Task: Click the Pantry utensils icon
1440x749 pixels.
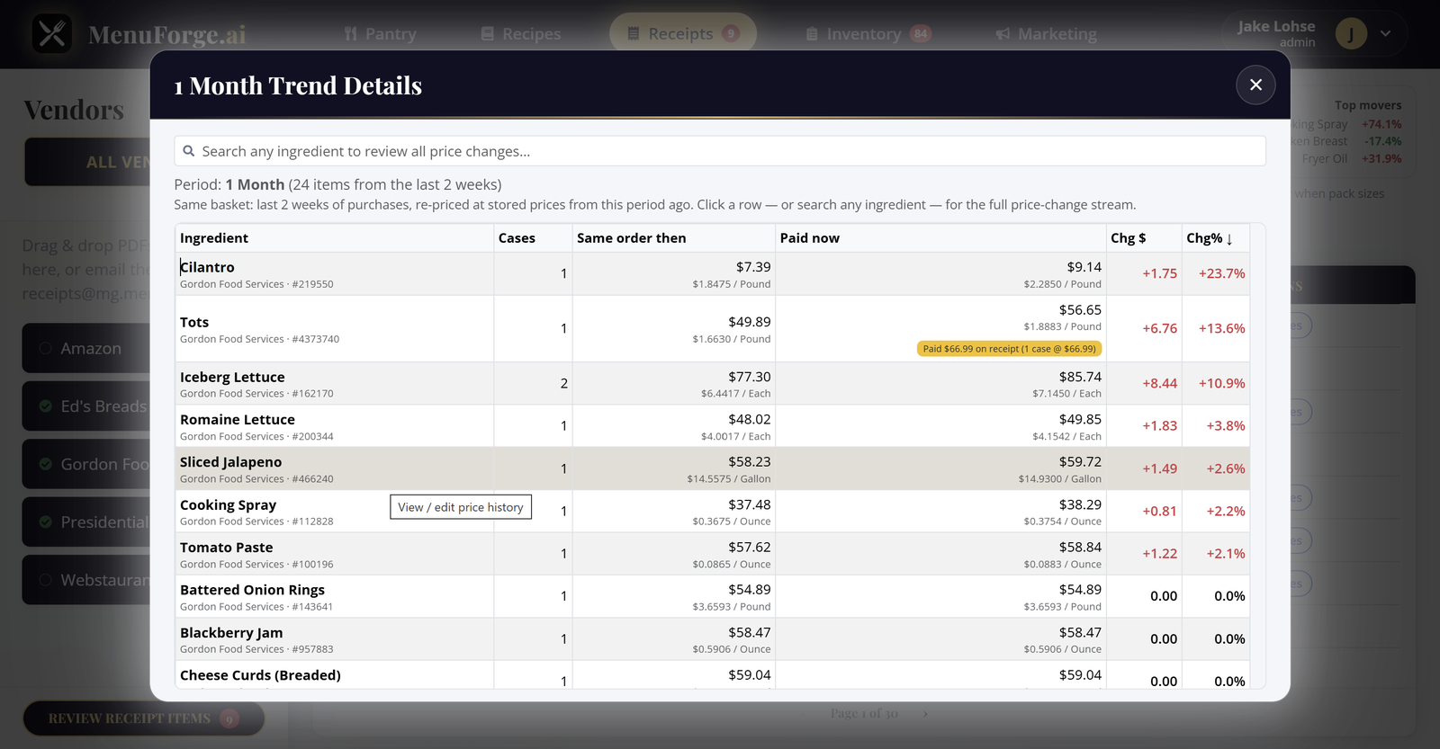Action: click(351, 34)
